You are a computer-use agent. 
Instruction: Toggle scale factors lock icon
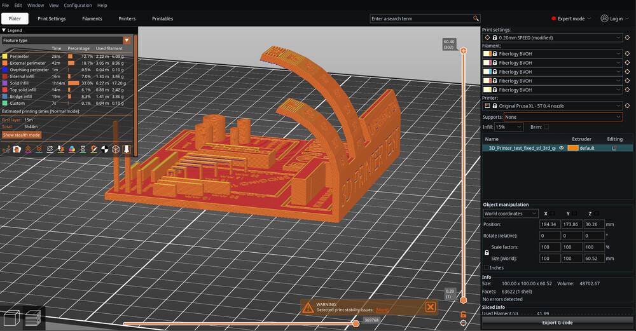point(487,252)
